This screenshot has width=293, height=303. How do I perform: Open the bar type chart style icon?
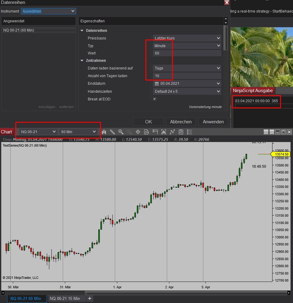point(104,132)
